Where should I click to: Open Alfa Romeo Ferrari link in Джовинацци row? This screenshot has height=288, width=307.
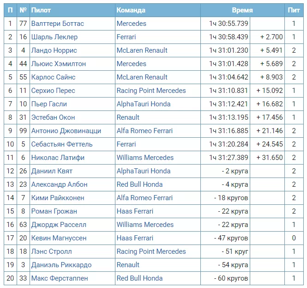[x=144, y=131]
